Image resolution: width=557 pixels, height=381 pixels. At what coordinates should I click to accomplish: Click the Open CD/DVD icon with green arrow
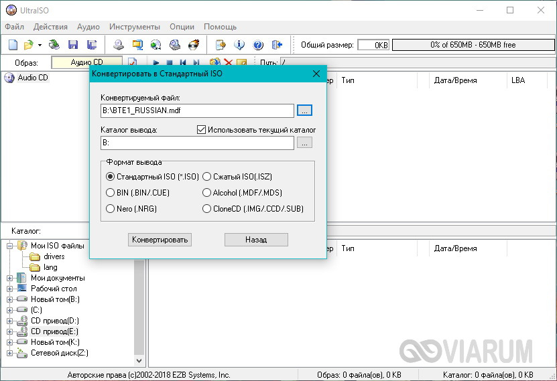[x=54, y=45]
